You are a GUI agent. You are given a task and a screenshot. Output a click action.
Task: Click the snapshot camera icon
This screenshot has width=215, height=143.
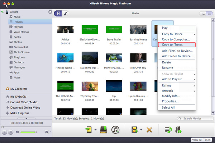(47, 132)
